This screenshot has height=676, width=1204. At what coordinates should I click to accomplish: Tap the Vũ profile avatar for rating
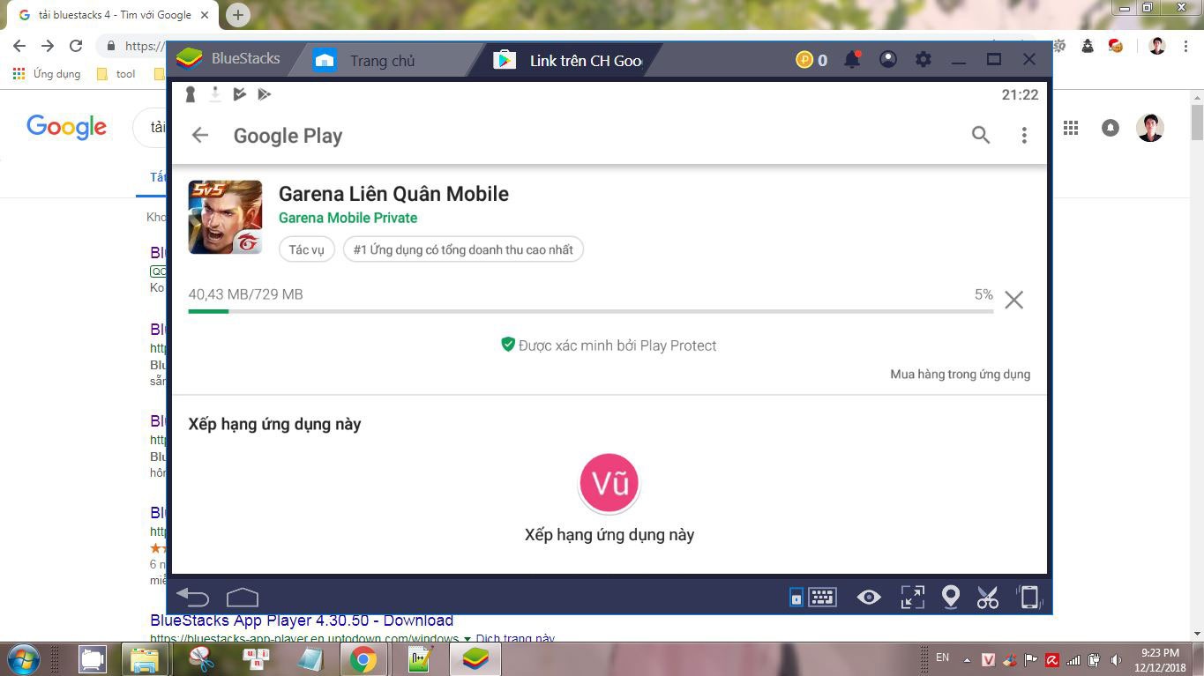[609, 483]
